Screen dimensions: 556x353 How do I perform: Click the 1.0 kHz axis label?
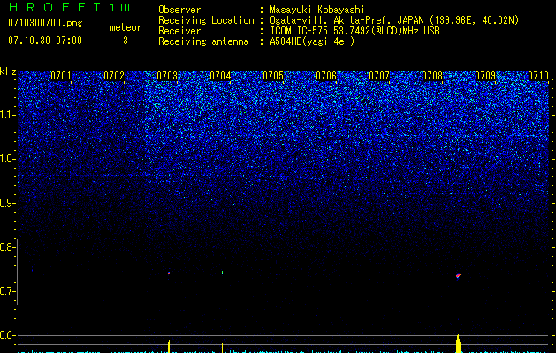(x=6, y=159)
